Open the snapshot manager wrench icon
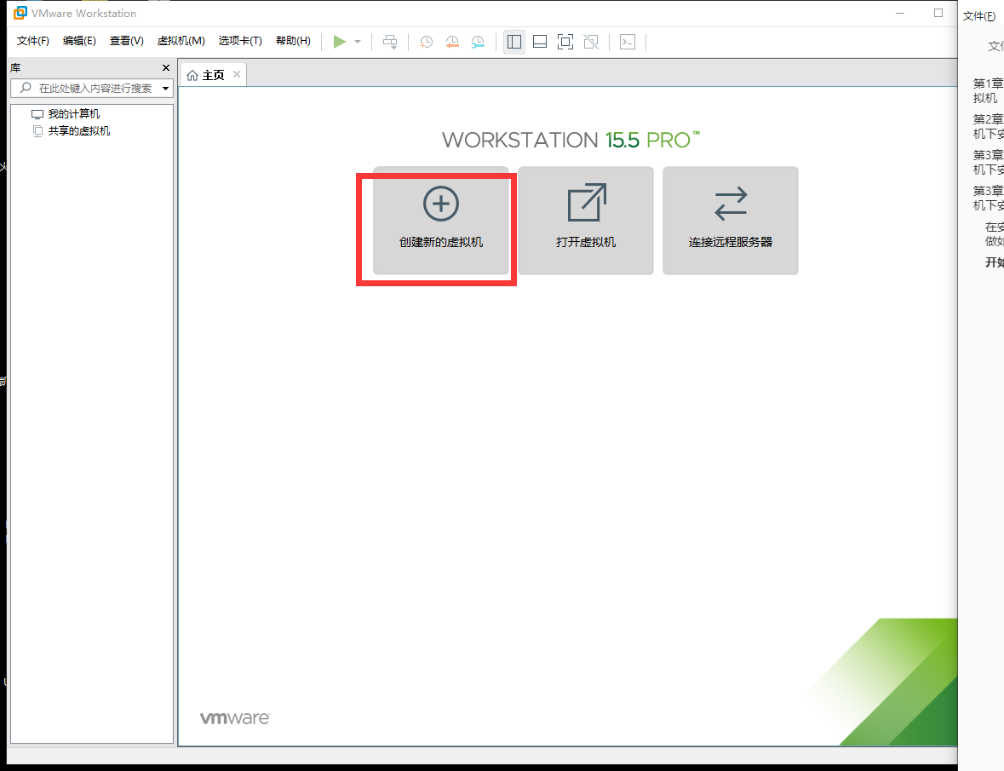The width and height of the screenshot is (1004, 771). pos(478,43)
